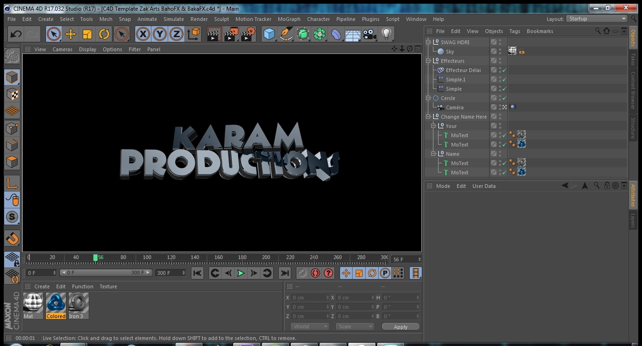Add a Cube primitive object

coord(269,34)
